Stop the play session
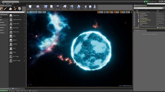165x92 pixels. 90,7
